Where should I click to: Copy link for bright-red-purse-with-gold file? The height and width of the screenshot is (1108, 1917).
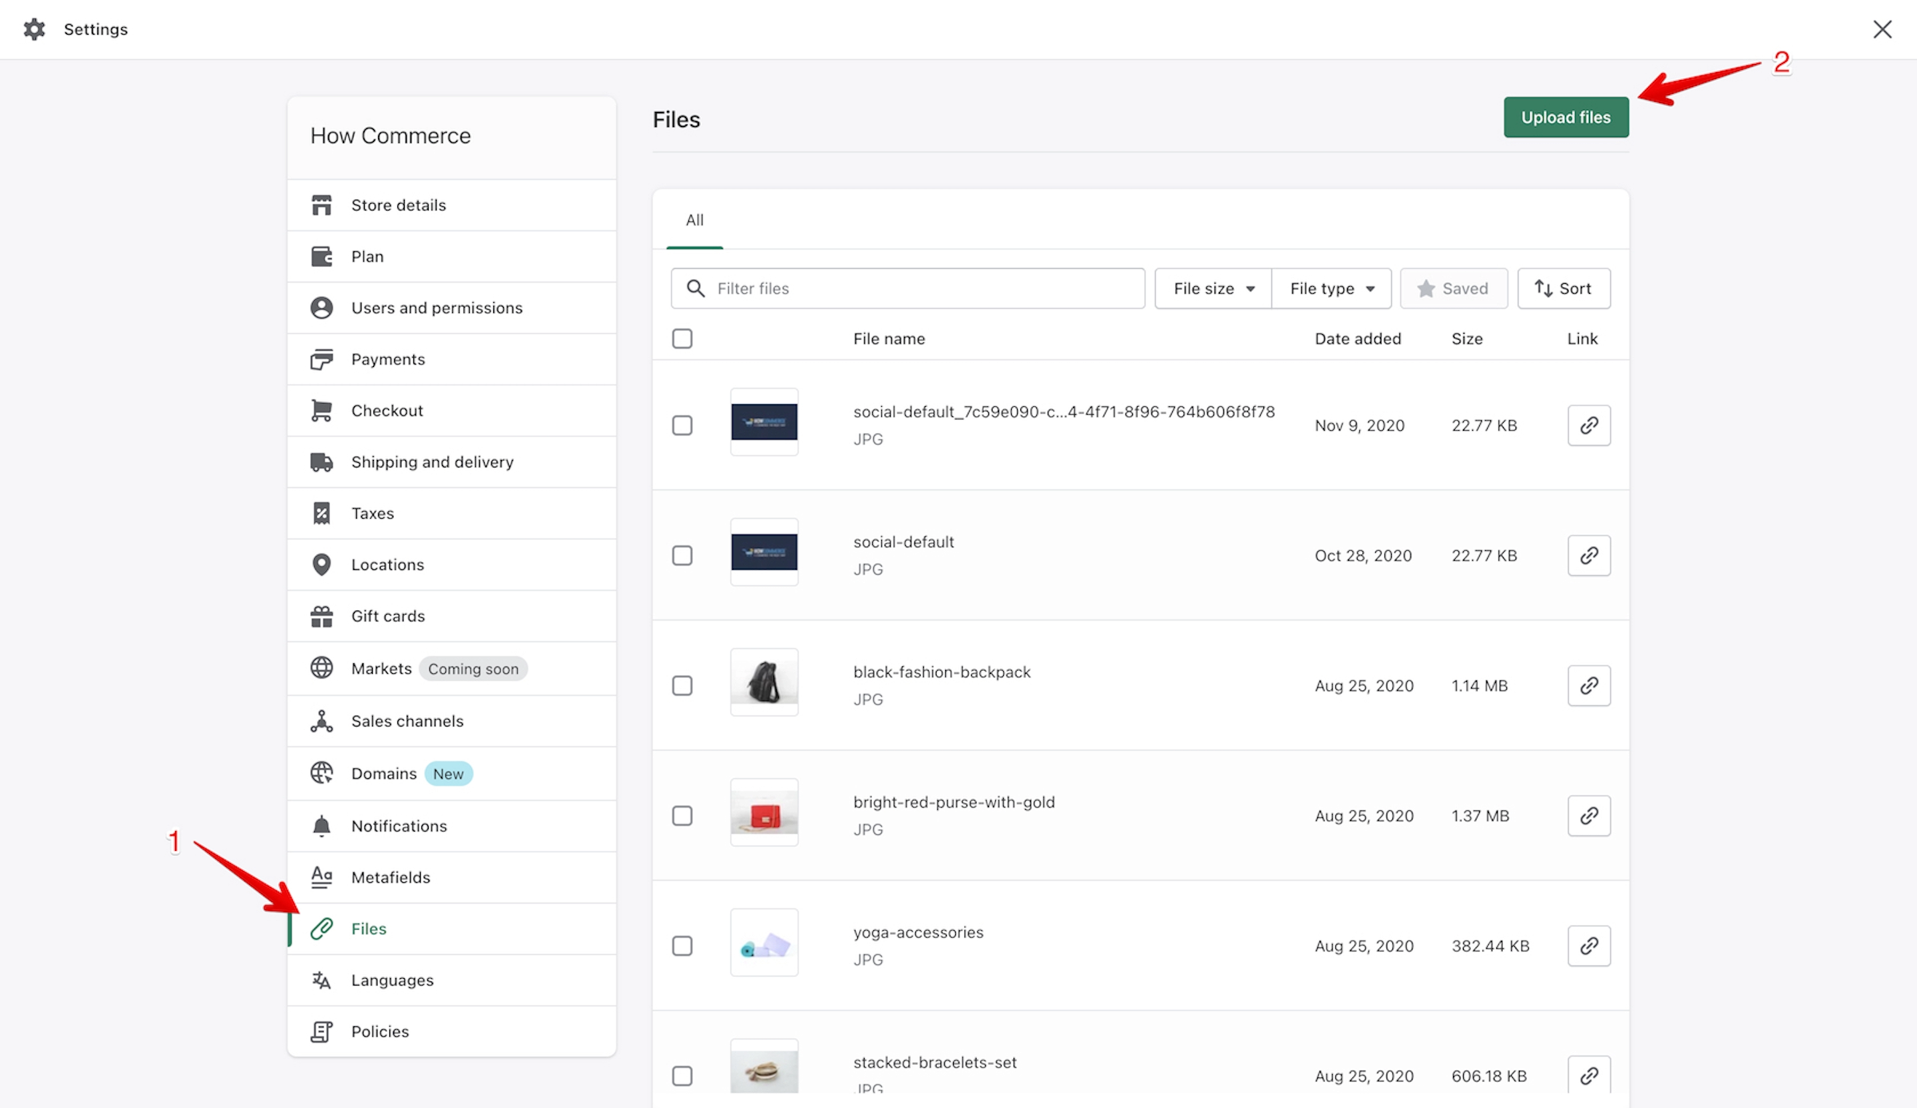pos(1589,816)
